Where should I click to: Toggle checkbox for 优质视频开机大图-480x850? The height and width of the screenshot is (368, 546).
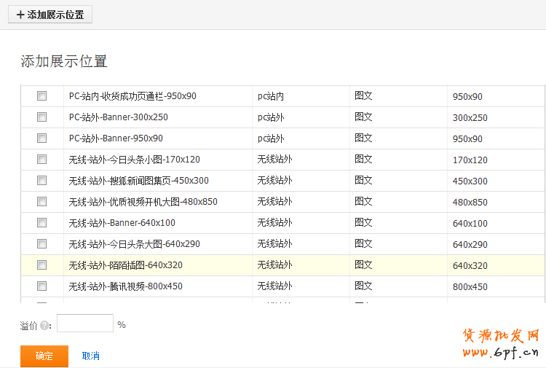[41, 202]
